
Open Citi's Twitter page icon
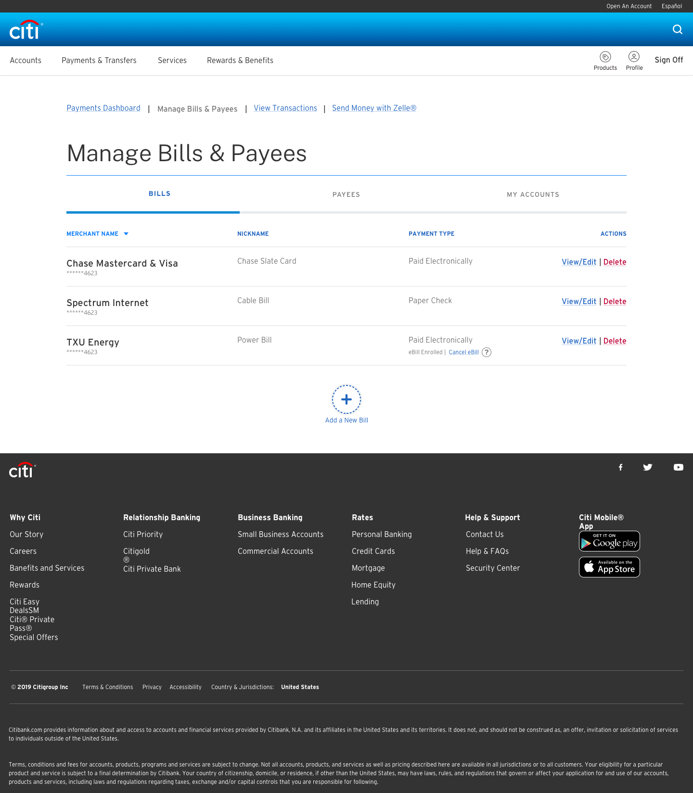[x=648, y=467]
